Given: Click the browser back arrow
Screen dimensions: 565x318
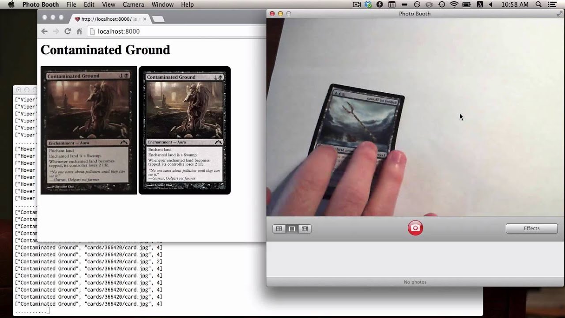Looking at the screenshot, I should [x=44, y=31].
